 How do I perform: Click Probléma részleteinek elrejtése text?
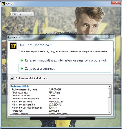click(32, 78)
